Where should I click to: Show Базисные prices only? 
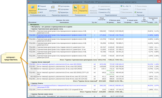(x=42, y=9)
